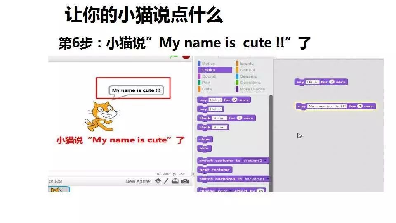Screen dimensions: 396x223
Task: Click the Sprites pane heading
Action: [55, 181]
